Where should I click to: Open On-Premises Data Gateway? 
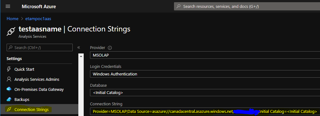[x=39, y=89]
